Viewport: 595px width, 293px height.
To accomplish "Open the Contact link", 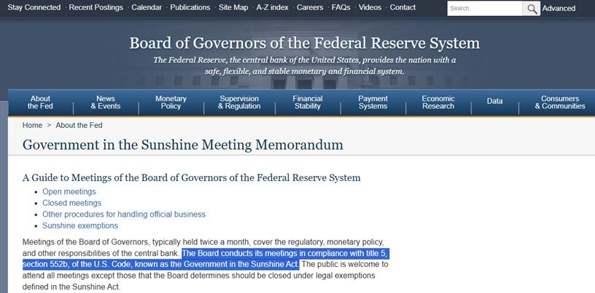I will 402,7.
